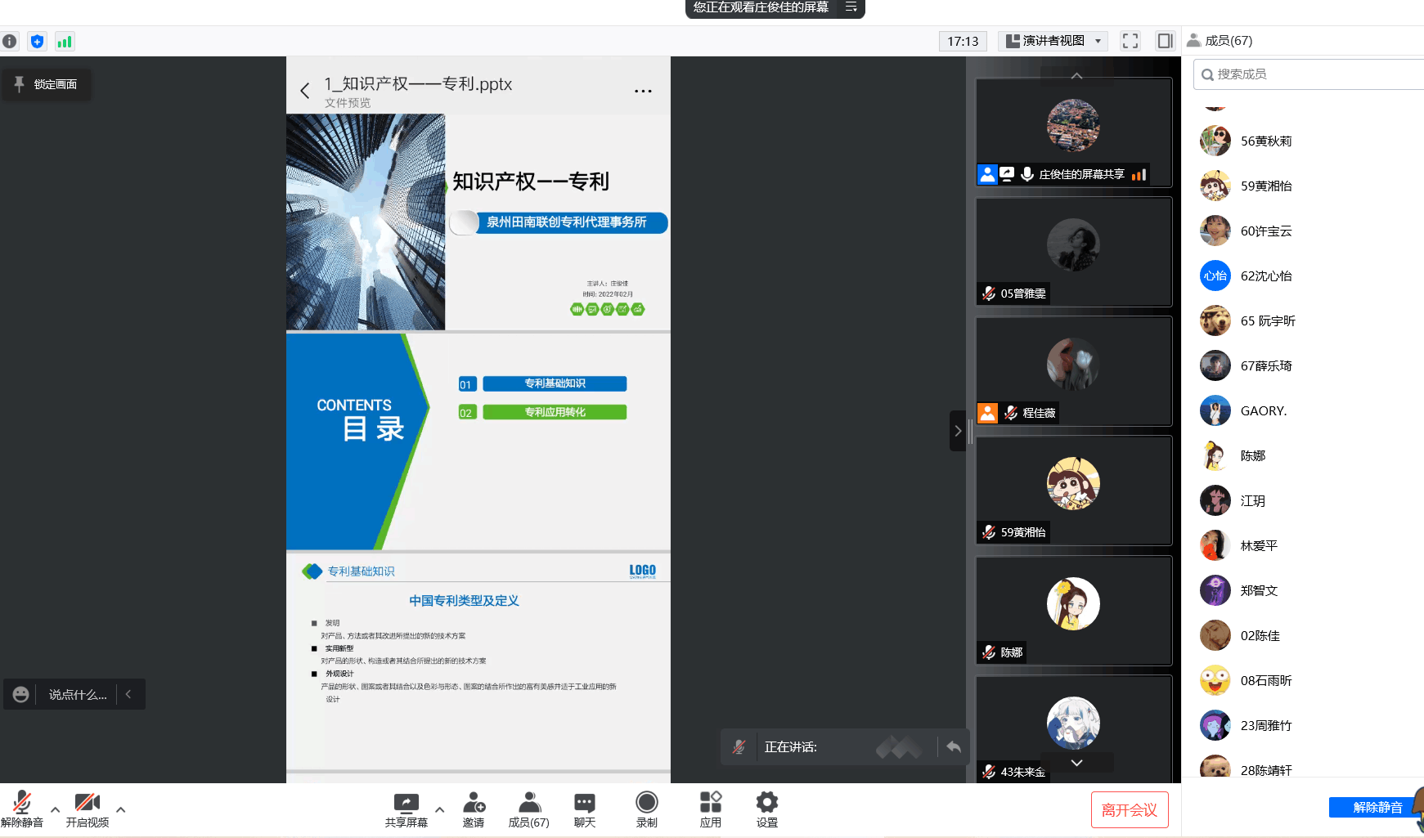
Task: Enter full screen mode
Action: (1130, 41)
